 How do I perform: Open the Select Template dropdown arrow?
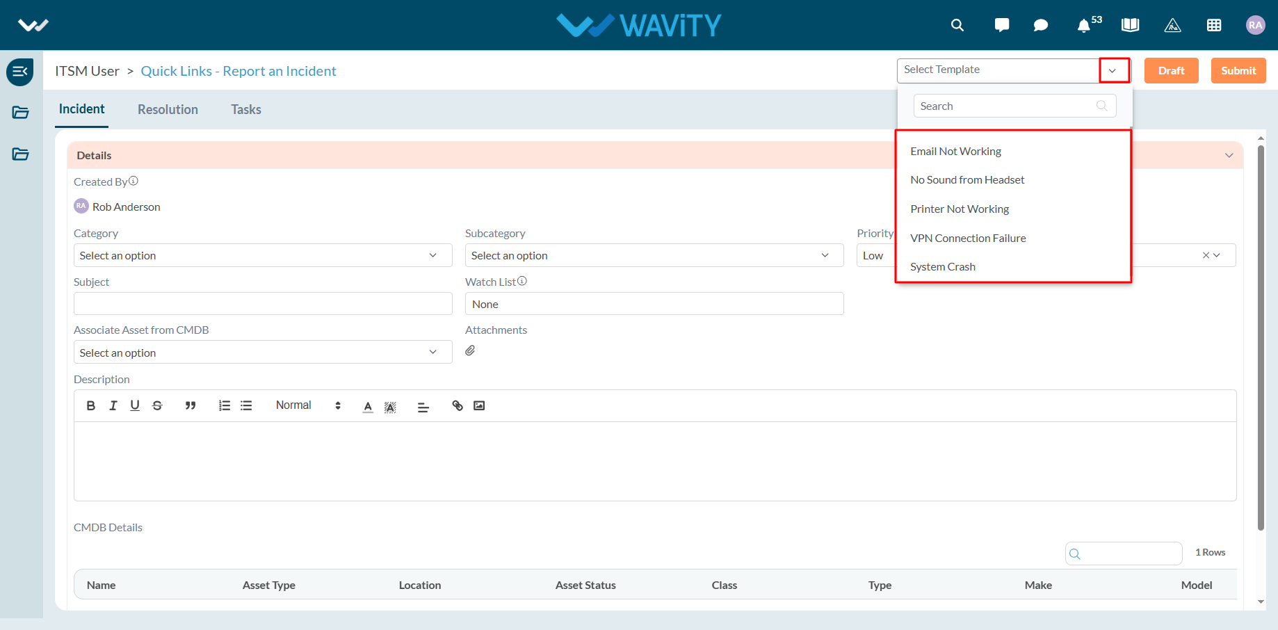pyautogui.click(x=1113, y=70)
